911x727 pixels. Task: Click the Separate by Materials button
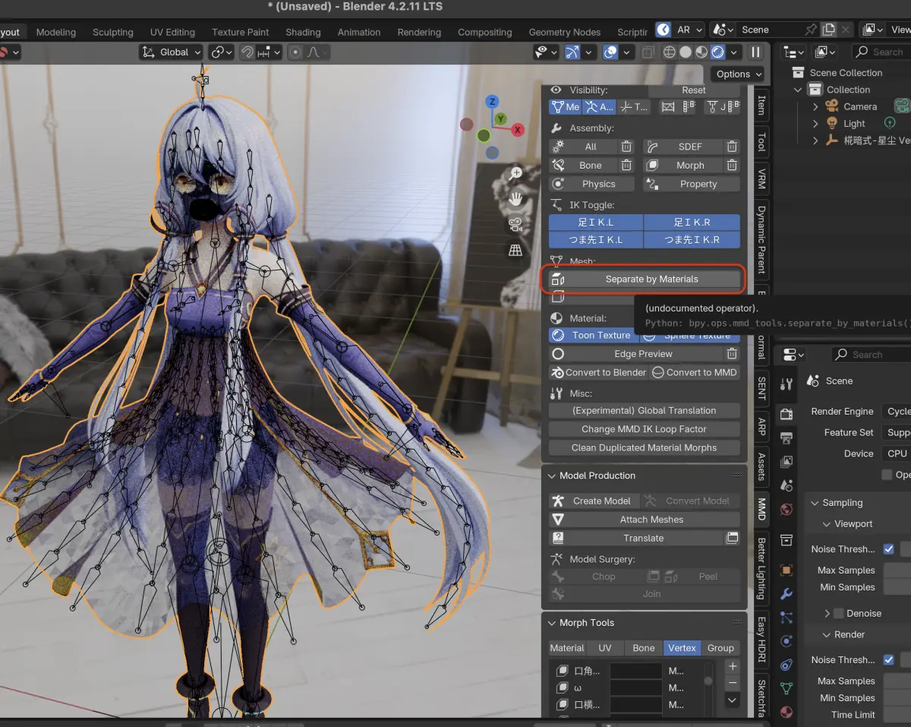point(644,279)
